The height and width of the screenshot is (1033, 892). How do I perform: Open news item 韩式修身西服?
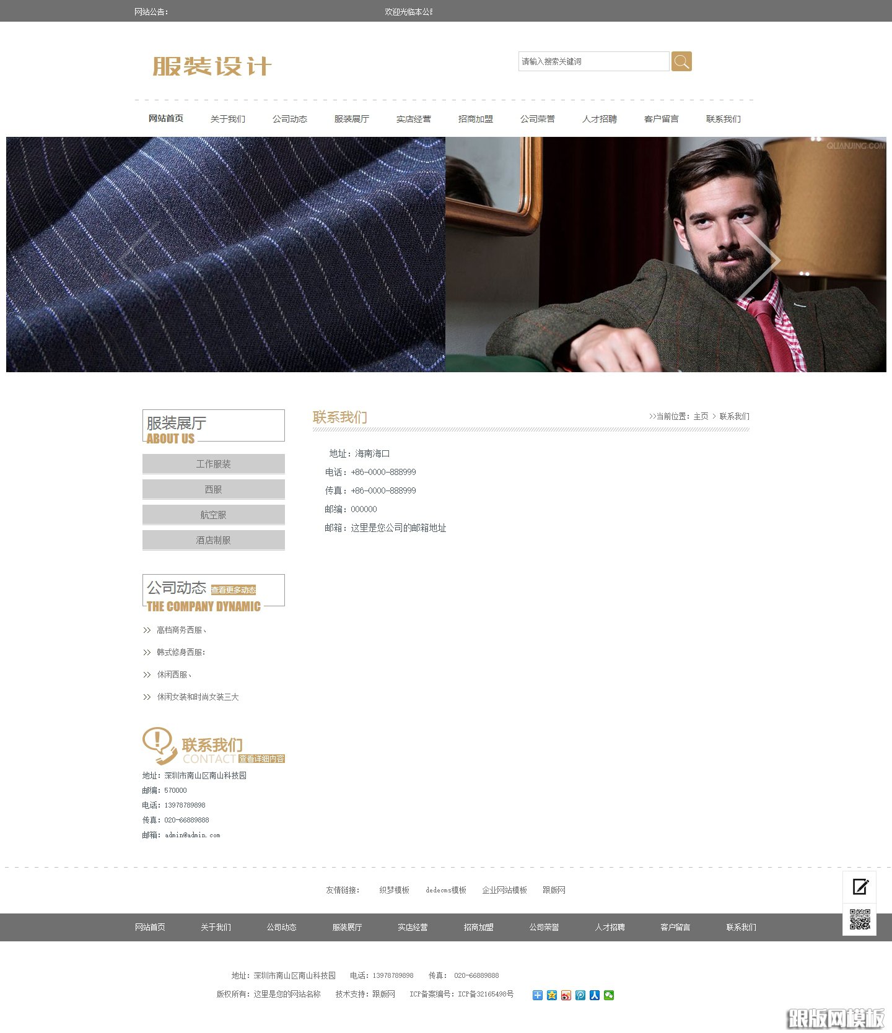click(x=180, y=652)
